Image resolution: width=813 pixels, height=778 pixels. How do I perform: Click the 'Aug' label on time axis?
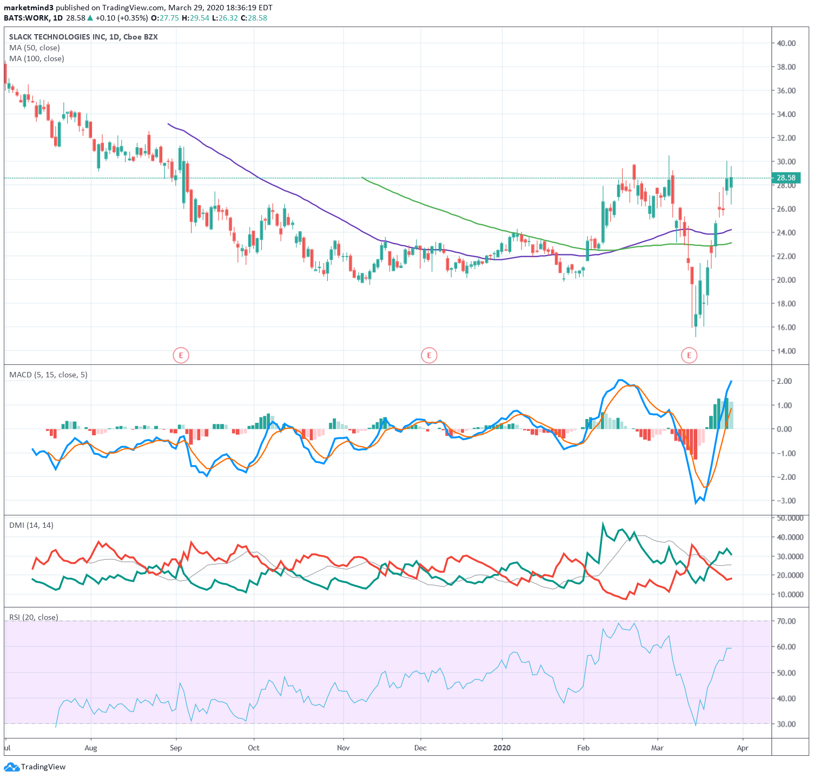coord(91,748)
